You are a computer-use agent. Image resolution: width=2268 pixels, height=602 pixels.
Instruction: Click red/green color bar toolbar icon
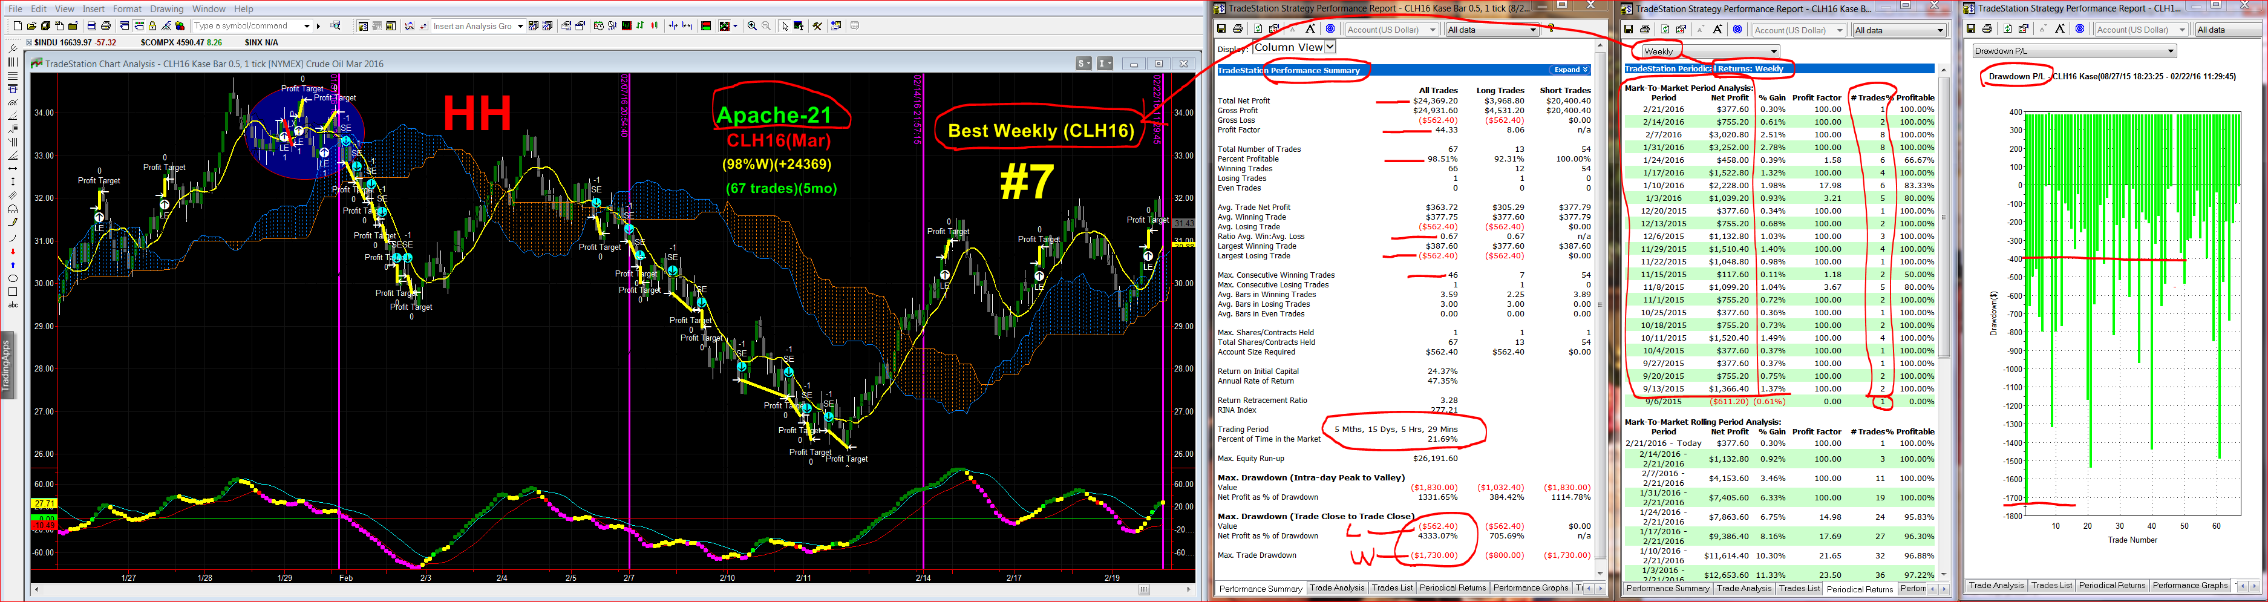pos(706,25)
